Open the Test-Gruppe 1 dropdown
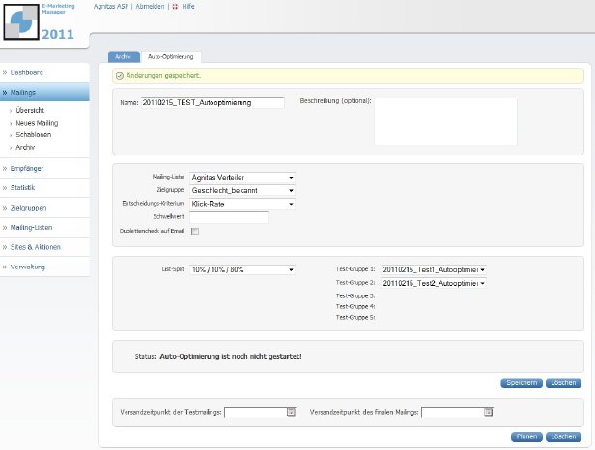Viewport: 595px width, 450px height. coord(434,269)
